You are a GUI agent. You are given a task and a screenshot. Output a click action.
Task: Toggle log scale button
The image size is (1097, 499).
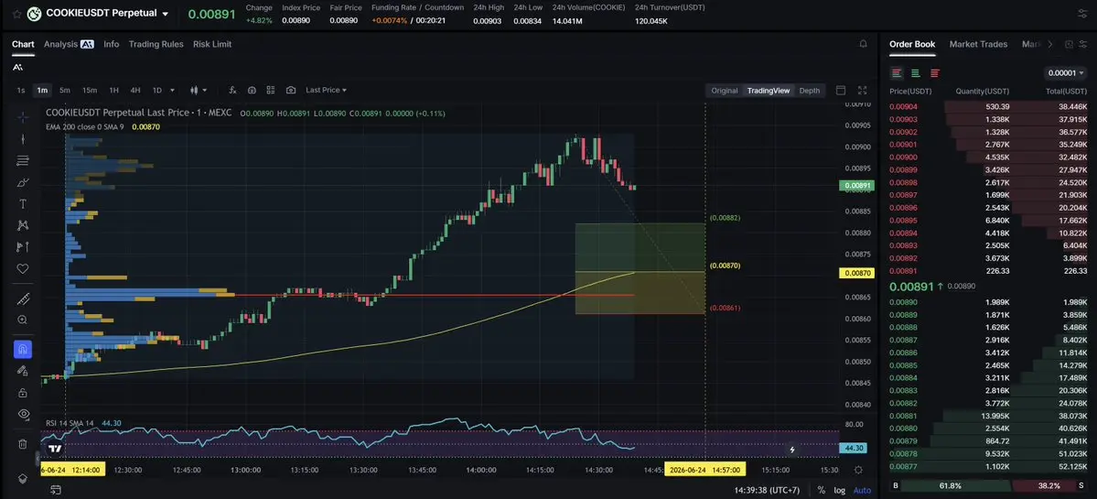[x=839, y=491]
